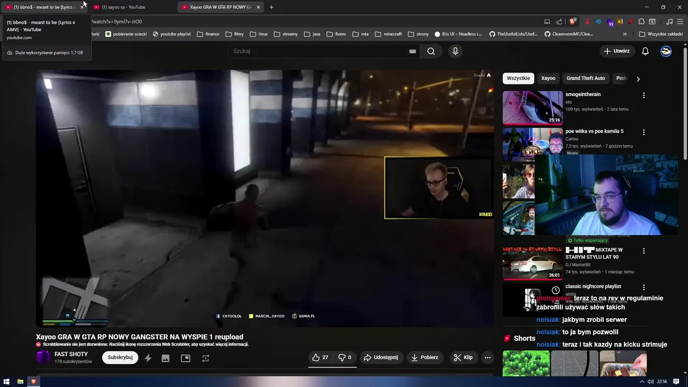Click the Brave Shields lion icon
This screenshot has height=387, width=688.
572,21
